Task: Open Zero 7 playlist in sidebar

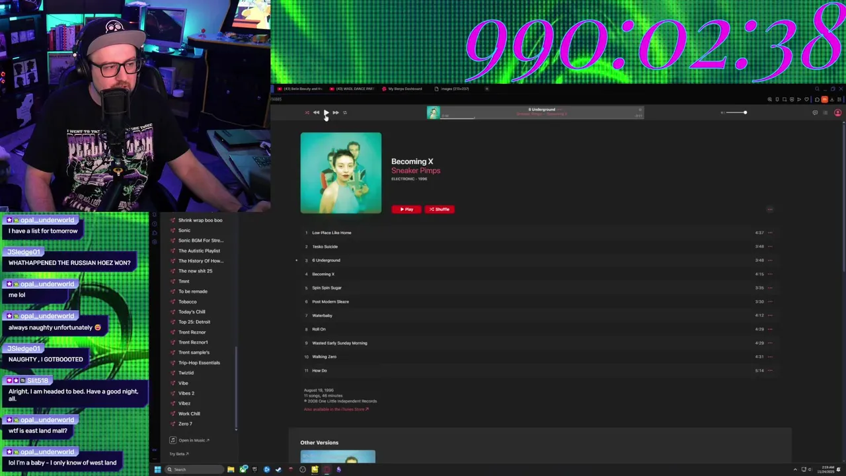Action: coord(185,424)
